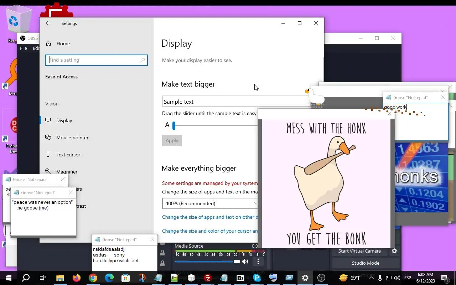Open system volume tray icon

click(x=397, y=278)
